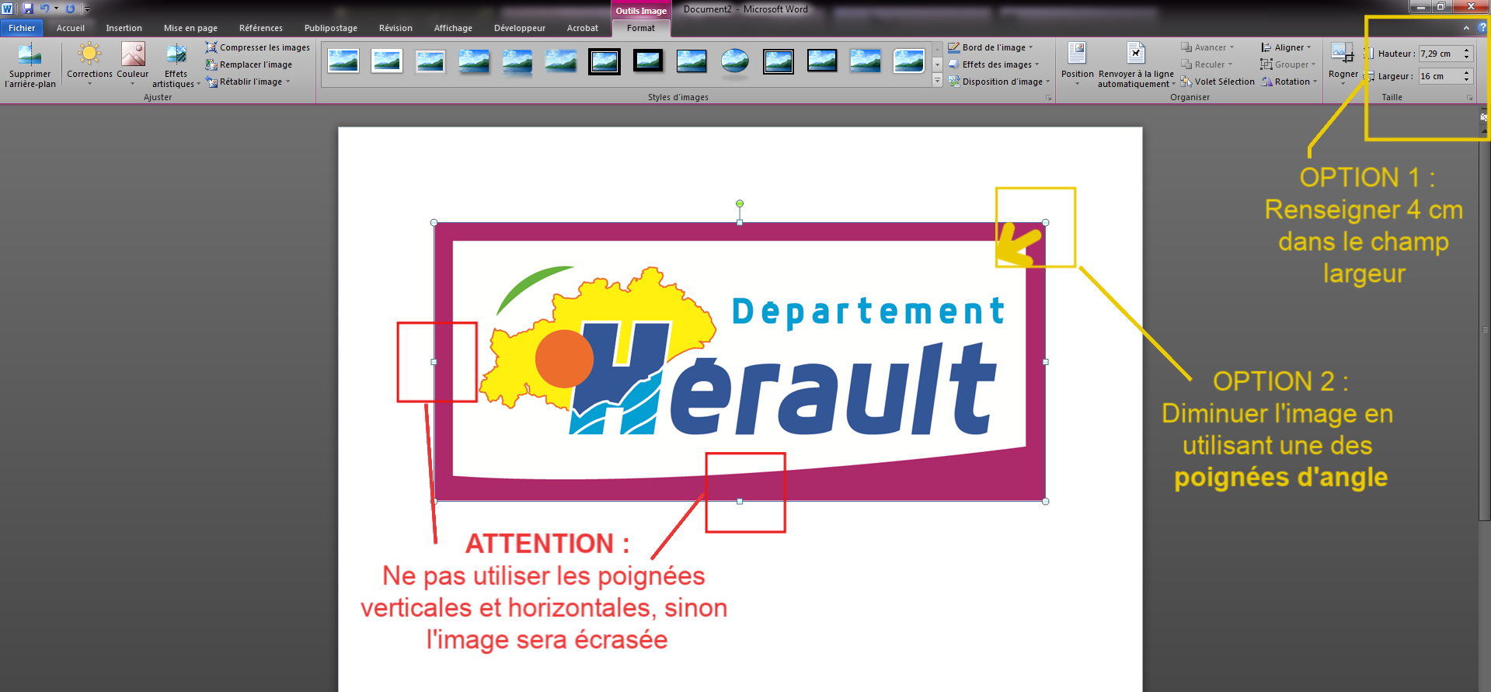Open Bord de l'image dropdown

(x=991, y=47)
